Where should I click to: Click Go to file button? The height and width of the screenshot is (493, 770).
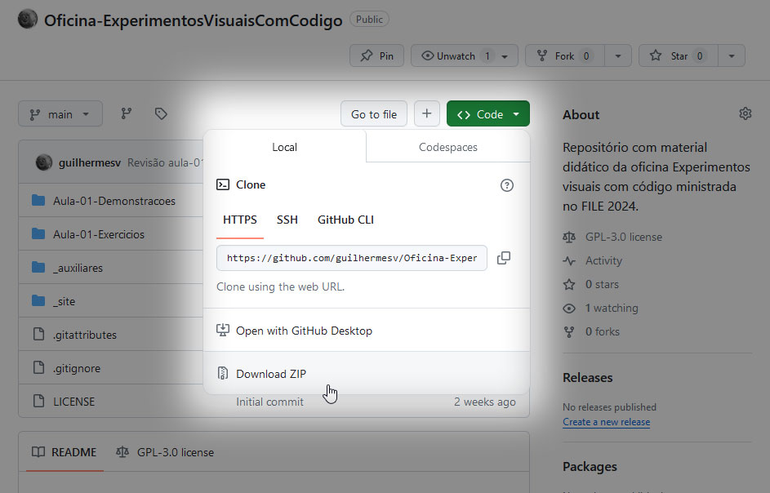[374, 114]
